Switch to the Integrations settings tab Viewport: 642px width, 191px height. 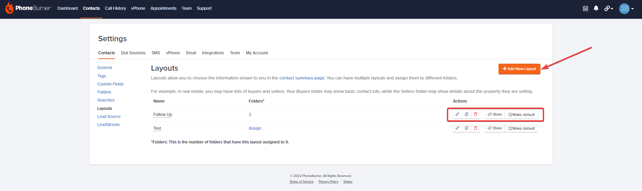pos(213,53)
